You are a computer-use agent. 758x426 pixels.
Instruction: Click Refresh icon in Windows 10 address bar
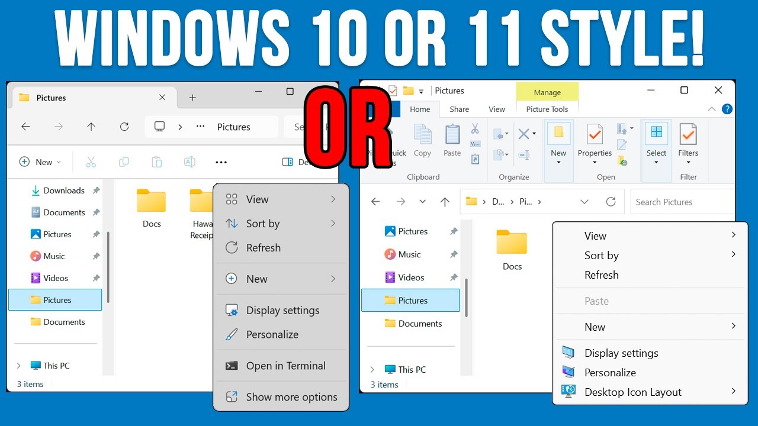[x=611, y=202]
